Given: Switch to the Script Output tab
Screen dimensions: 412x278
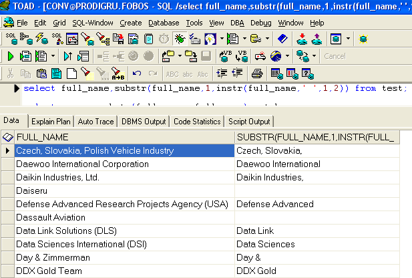Looking at the screenshot, I should (x=249, y=122).
